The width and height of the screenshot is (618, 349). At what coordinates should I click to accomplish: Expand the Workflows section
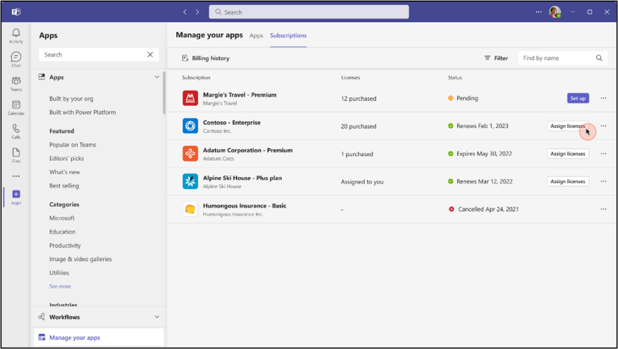point(157,316)
